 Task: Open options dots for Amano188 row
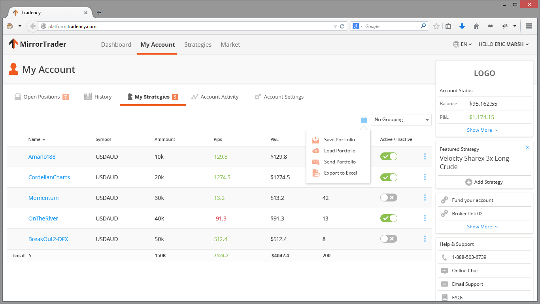point(425,156)
